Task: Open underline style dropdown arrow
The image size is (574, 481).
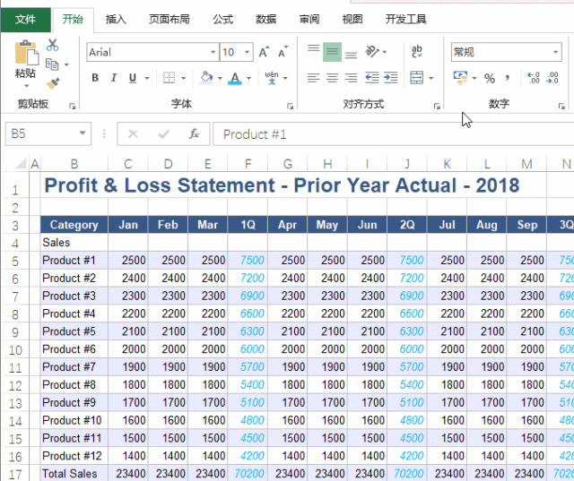Action: click(x=147, y=78)
